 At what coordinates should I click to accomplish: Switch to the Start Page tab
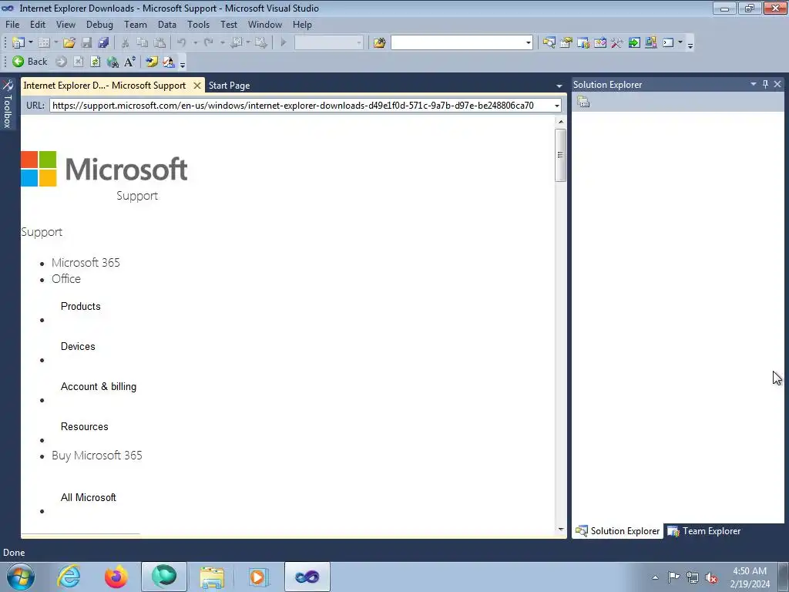point(229,86)
